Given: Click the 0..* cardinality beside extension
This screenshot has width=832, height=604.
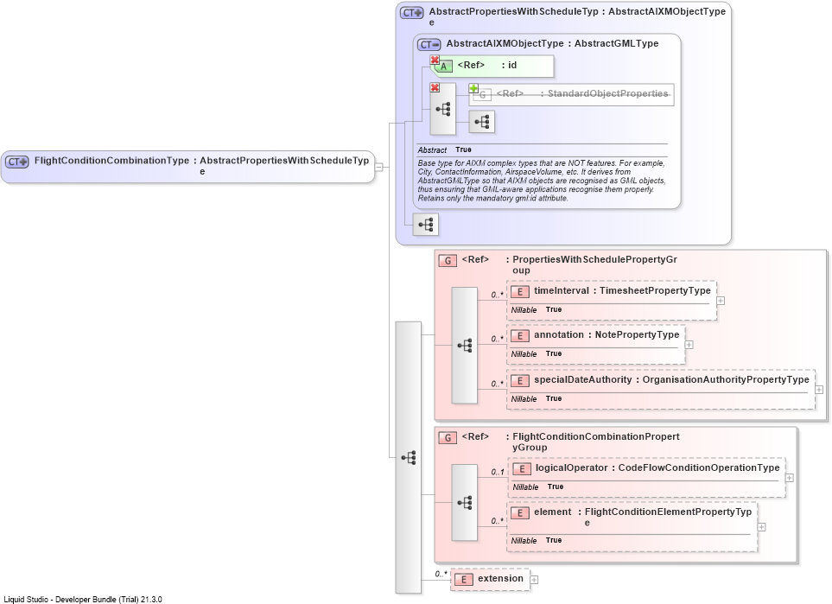Looking at the screenshot, I should point(441,574).
